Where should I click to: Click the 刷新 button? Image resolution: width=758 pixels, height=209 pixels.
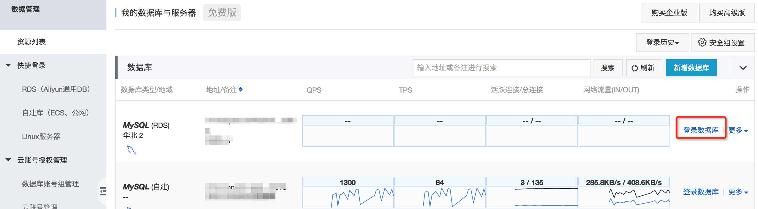(644, 68)
